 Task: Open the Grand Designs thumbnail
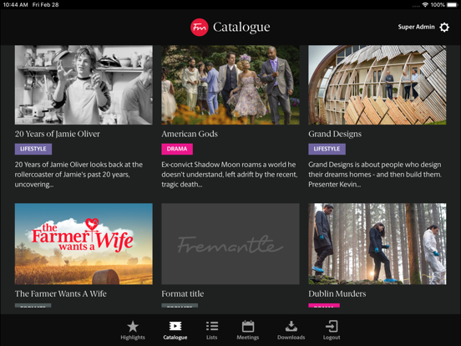377,84
